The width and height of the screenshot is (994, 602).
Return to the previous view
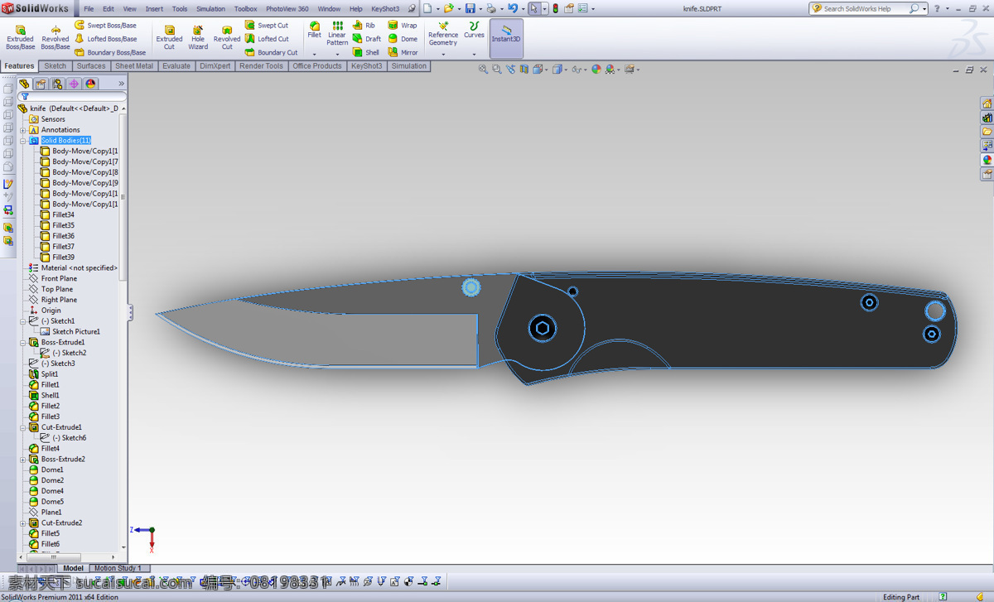coord(510,70)
